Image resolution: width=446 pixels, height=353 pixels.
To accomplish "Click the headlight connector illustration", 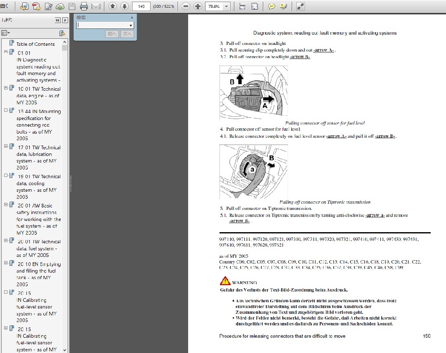I will (253, 93).
